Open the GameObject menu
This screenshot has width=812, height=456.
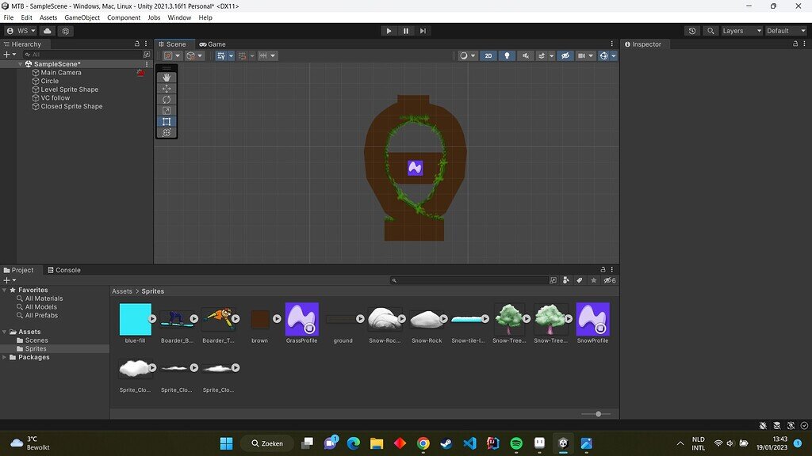click(x=82, y=17)
